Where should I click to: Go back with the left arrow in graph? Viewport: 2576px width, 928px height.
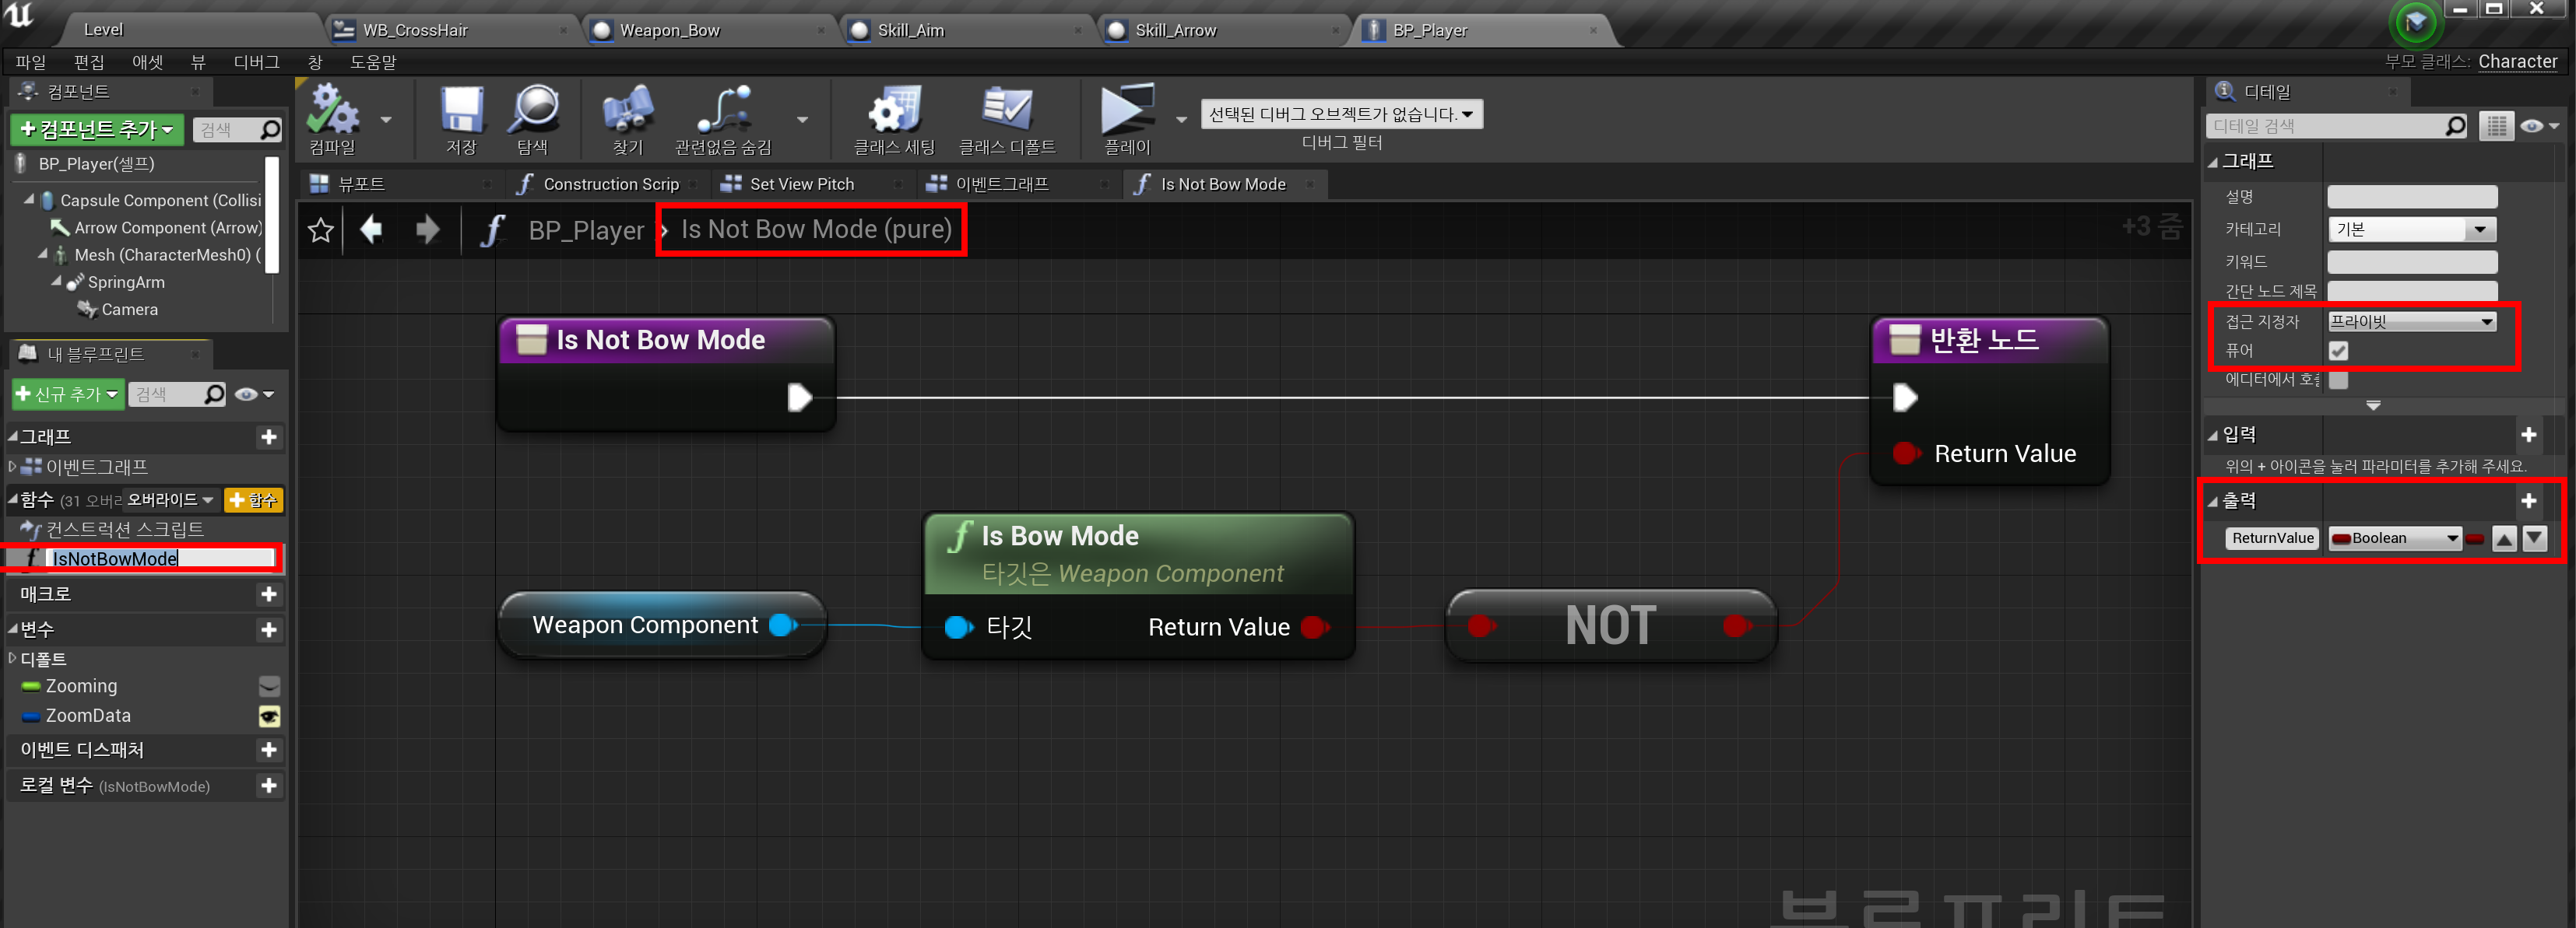[371, 229]
